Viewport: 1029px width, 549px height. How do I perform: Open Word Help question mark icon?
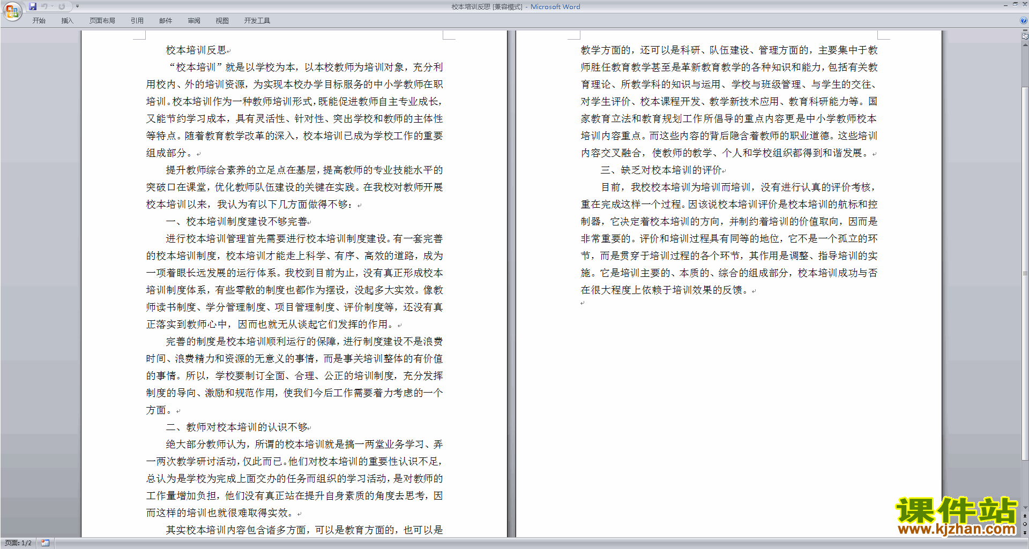point(1024,20)
